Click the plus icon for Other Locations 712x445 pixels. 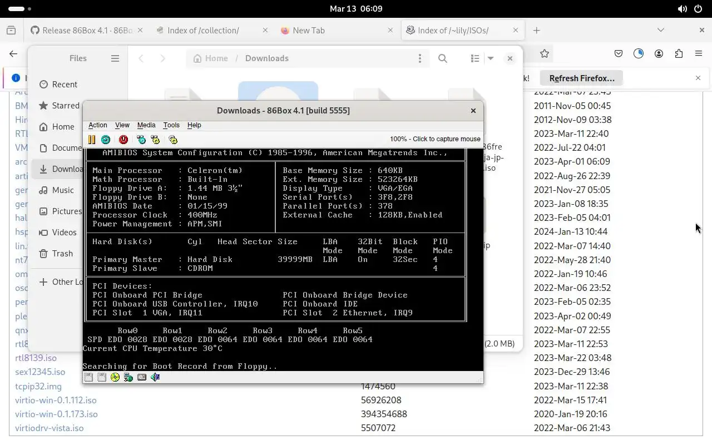coord(43,282)
